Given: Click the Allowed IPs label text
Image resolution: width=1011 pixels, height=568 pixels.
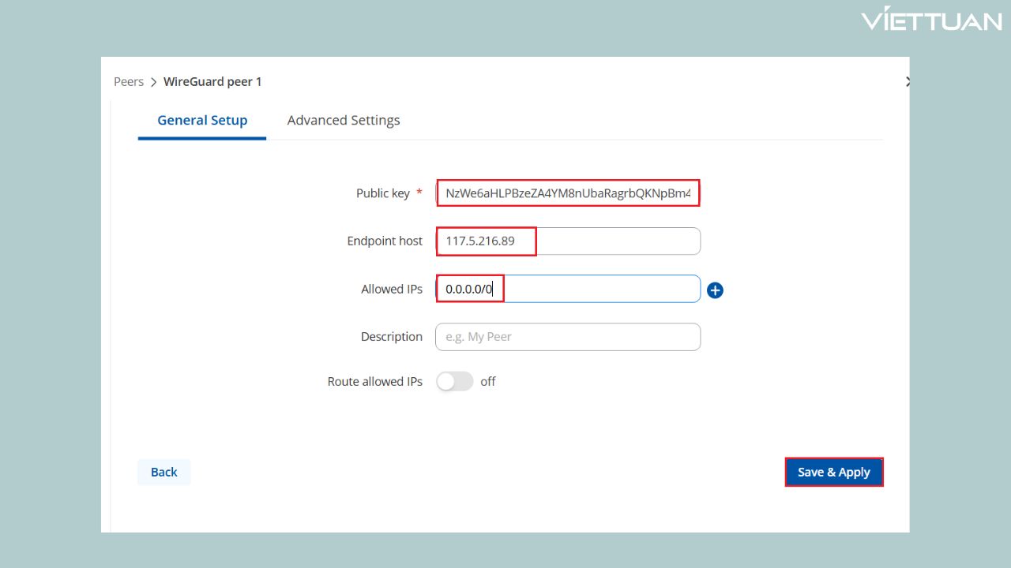Looking at the screenshot, I should [x=392, y=290].
